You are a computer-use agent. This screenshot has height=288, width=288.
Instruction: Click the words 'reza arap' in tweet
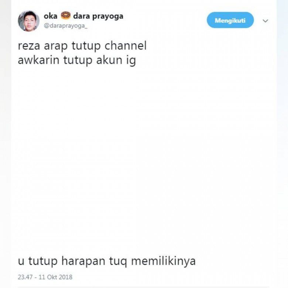pyautogui.click(x=42, y=46)
